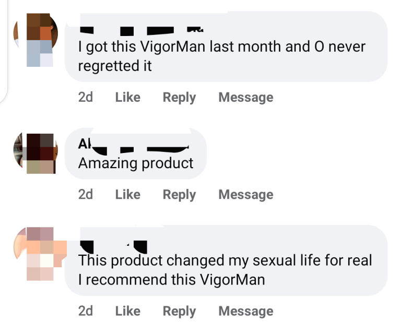Message the "never regretted it" commenter
The height and width of the screenshot is (333, 401).
(245, 98)
